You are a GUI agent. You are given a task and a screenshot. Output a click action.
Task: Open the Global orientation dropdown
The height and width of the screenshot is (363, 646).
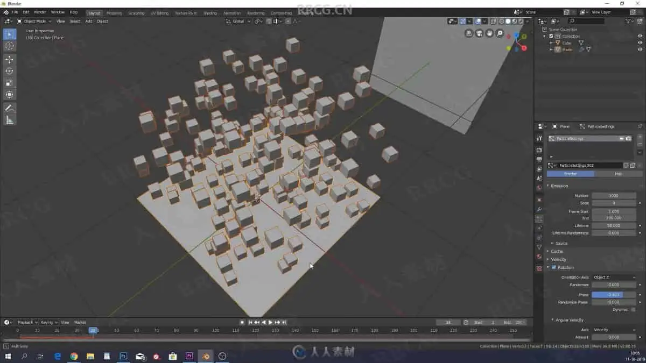(237, 21)
